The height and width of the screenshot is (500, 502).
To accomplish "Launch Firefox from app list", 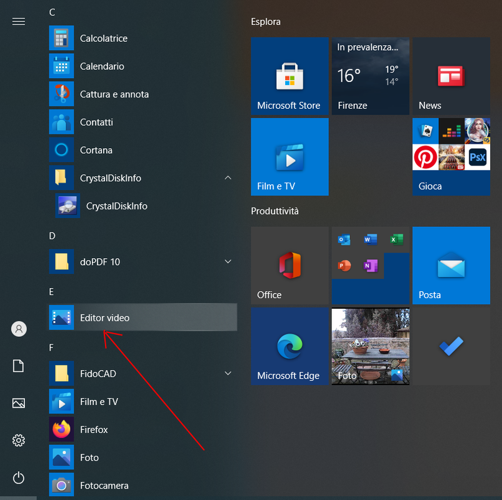I will point(143,429).
